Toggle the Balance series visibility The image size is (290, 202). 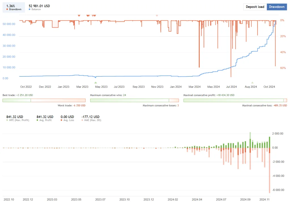coord(30,9)
